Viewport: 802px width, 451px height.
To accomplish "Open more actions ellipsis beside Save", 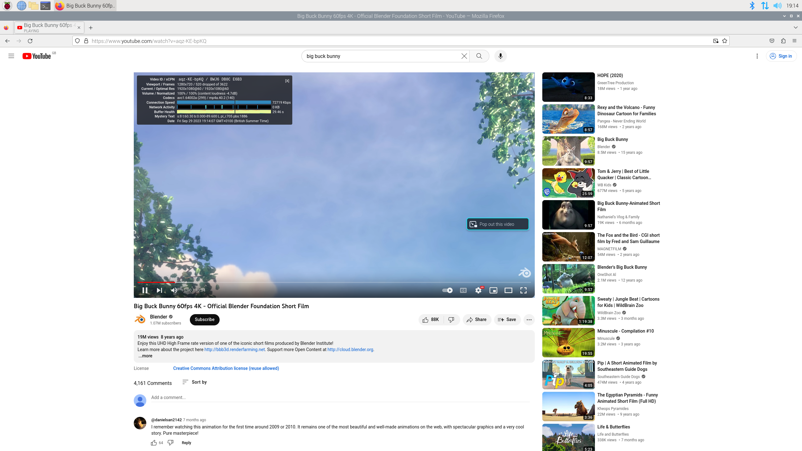I will point(529,320).
